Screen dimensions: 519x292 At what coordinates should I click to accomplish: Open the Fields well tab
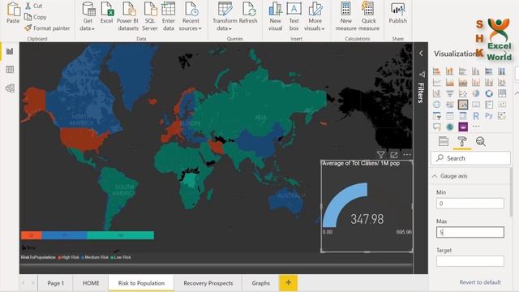click(x=444, y=141)
